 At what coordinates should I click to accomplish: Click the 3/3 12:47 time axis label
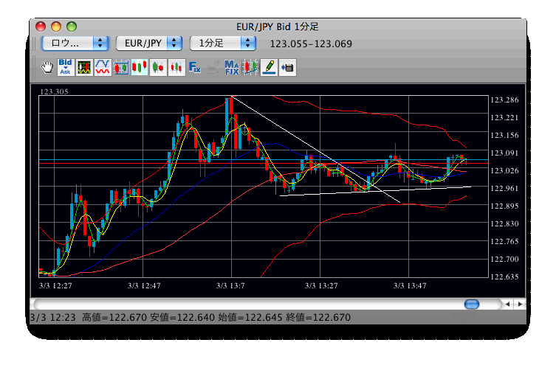coord(144,285)
